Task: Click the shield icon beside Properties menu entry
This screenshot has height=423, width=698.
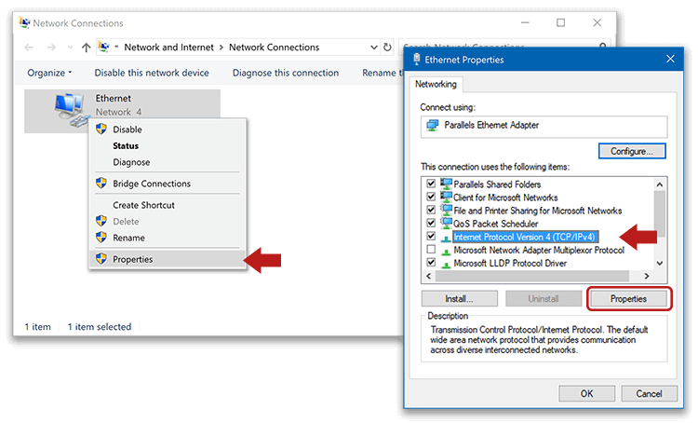Action: [x=101, y=259]
